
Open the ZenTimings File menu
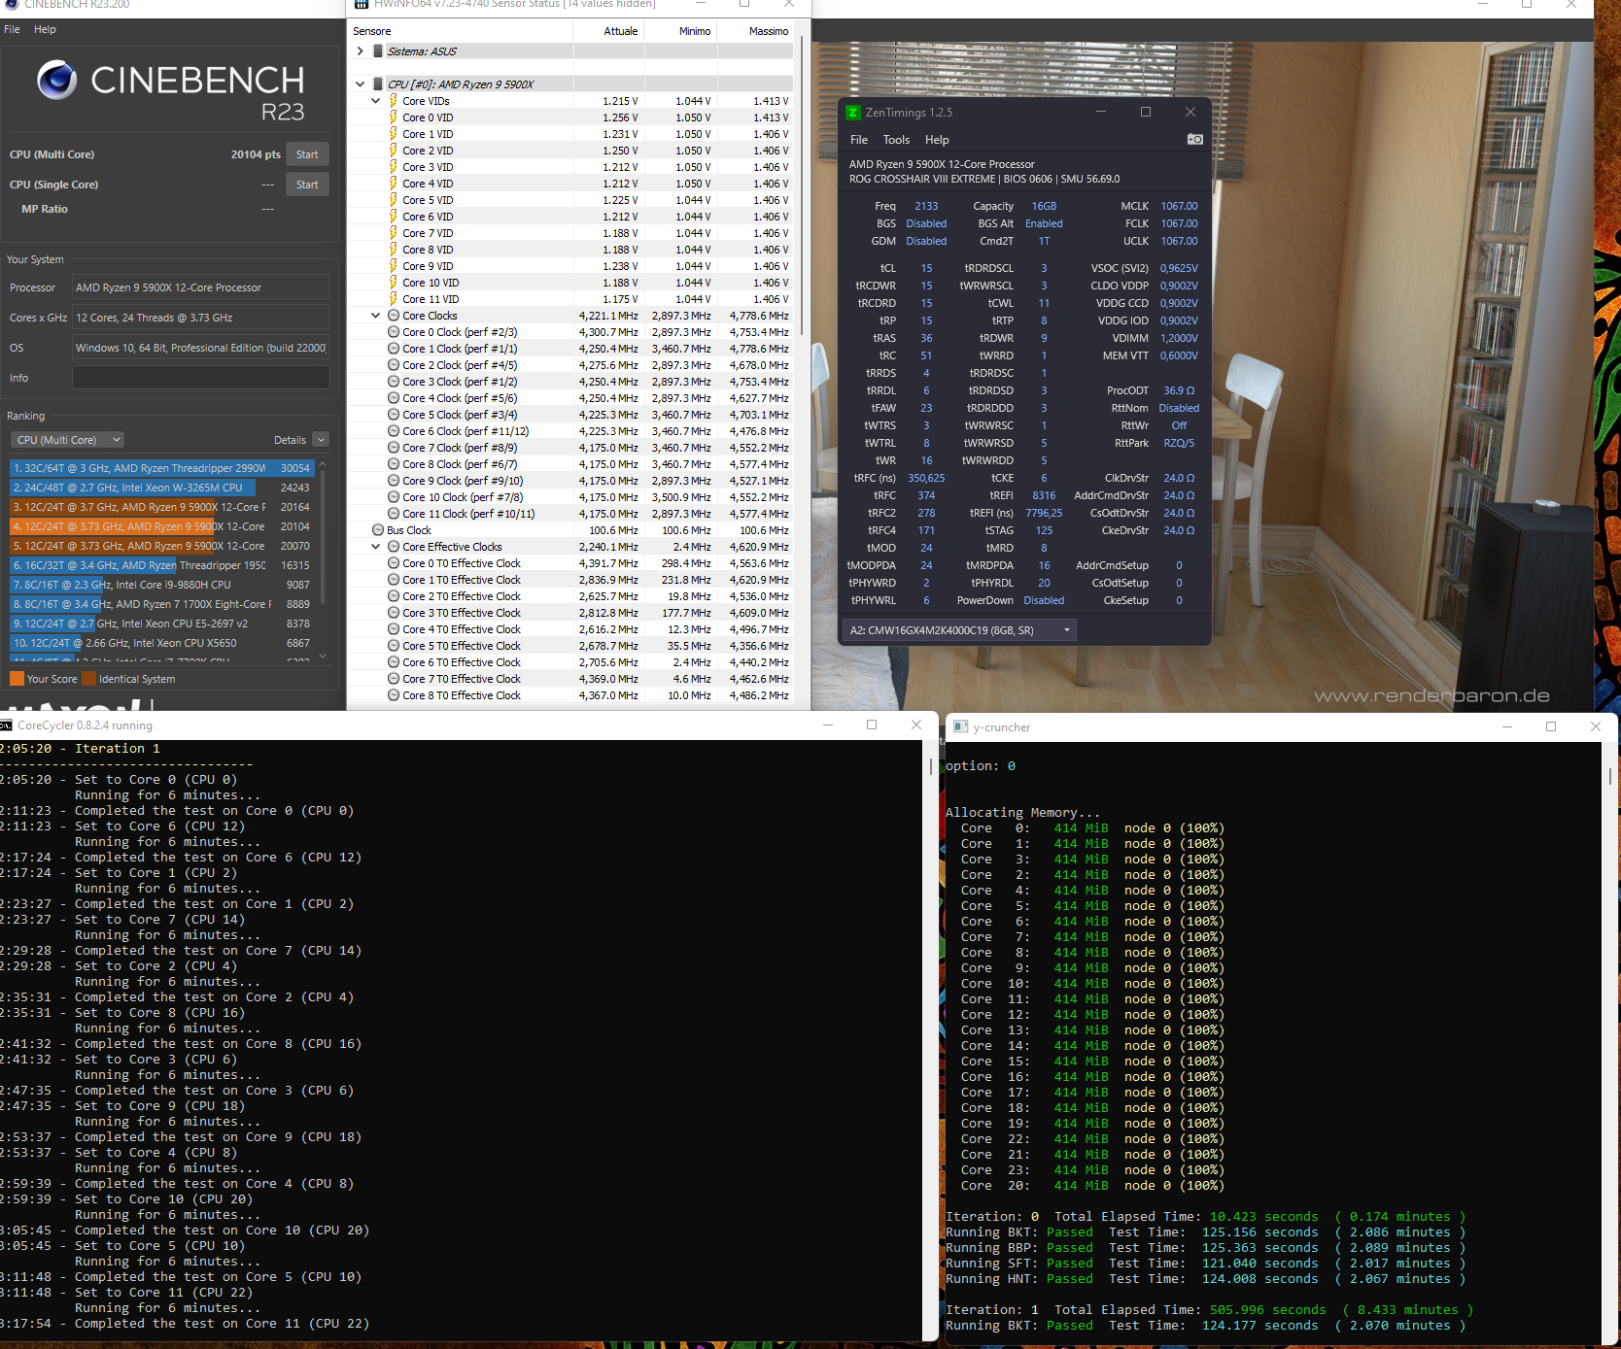coord(859,140)
